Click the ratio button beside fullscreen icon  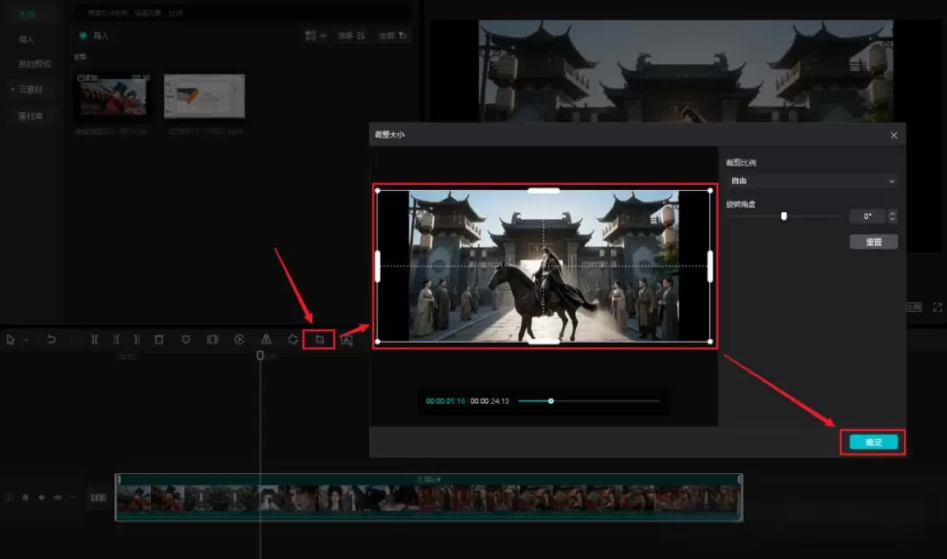point(914,308)
